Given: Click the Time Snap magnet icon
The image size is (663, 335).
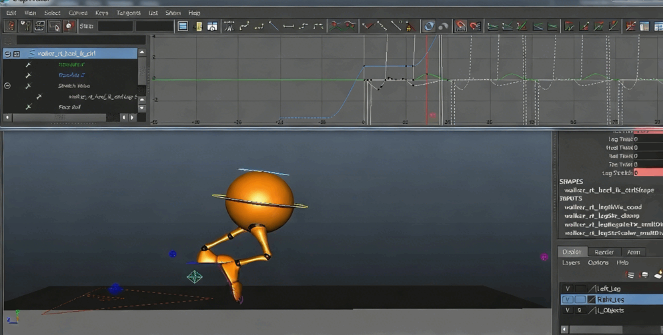Looking at the screenshot, I should [460, 26].
